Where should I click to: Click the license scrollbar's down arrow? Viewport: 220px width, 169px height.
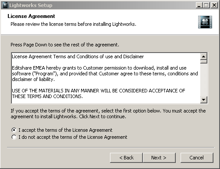pos(204,100)
